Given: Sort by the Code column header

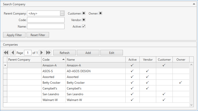Looking at the screenshot, I should (x=53, y=59).
